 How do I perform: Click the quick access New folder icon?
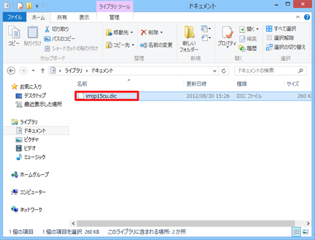[29, 6]
